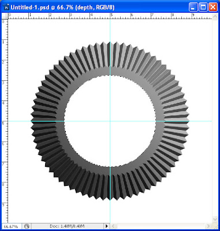Click the horizontal scrollbar right arrow
This screenshot has width=220, height=231.
(x=209, y=226)
